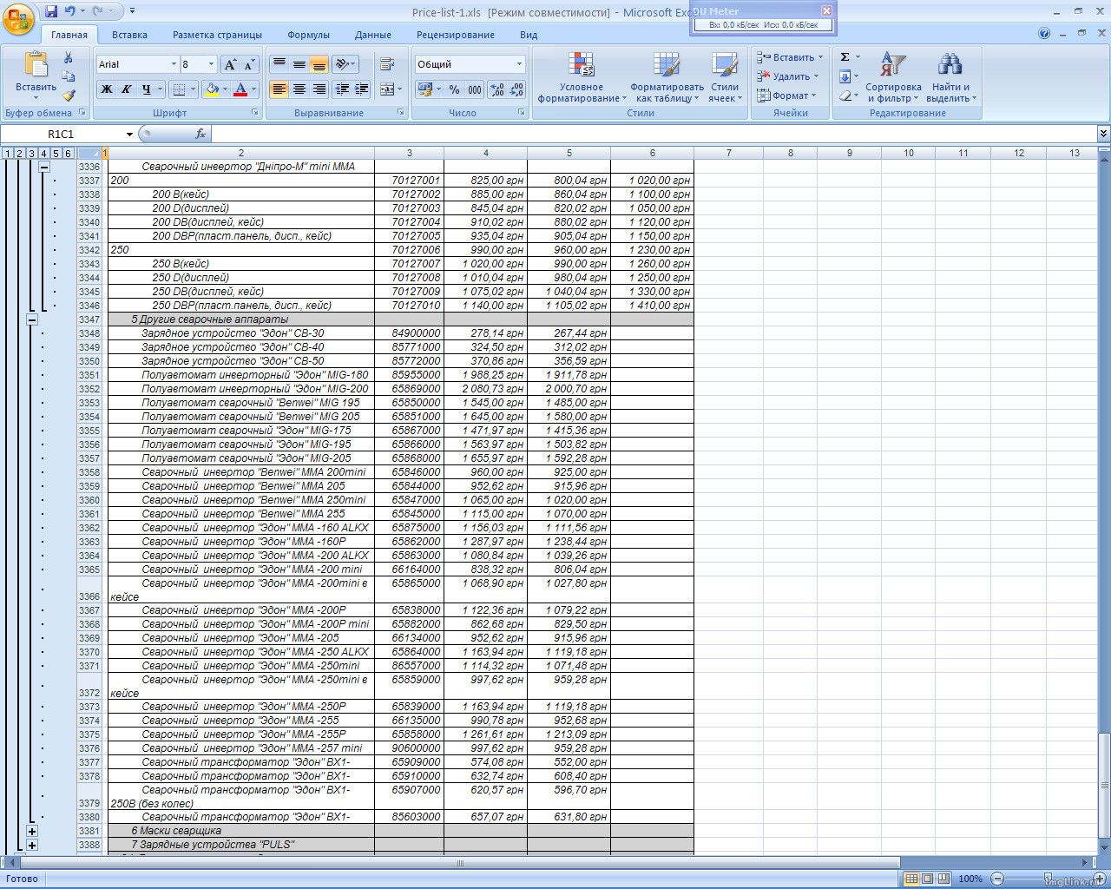
Task: Open Найти и выделить menu
Action: coord(950,76)
